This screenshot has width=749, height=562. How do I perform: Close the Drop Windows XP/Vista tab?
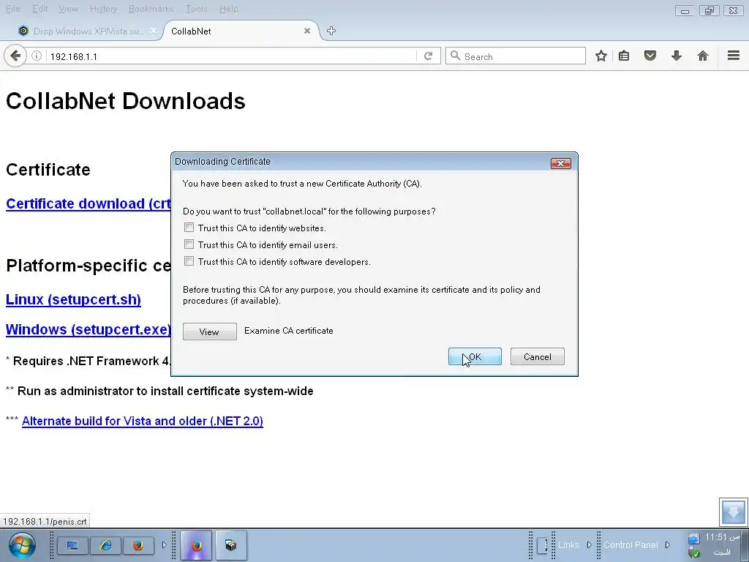pyautogui.click(x=154, y=31)
